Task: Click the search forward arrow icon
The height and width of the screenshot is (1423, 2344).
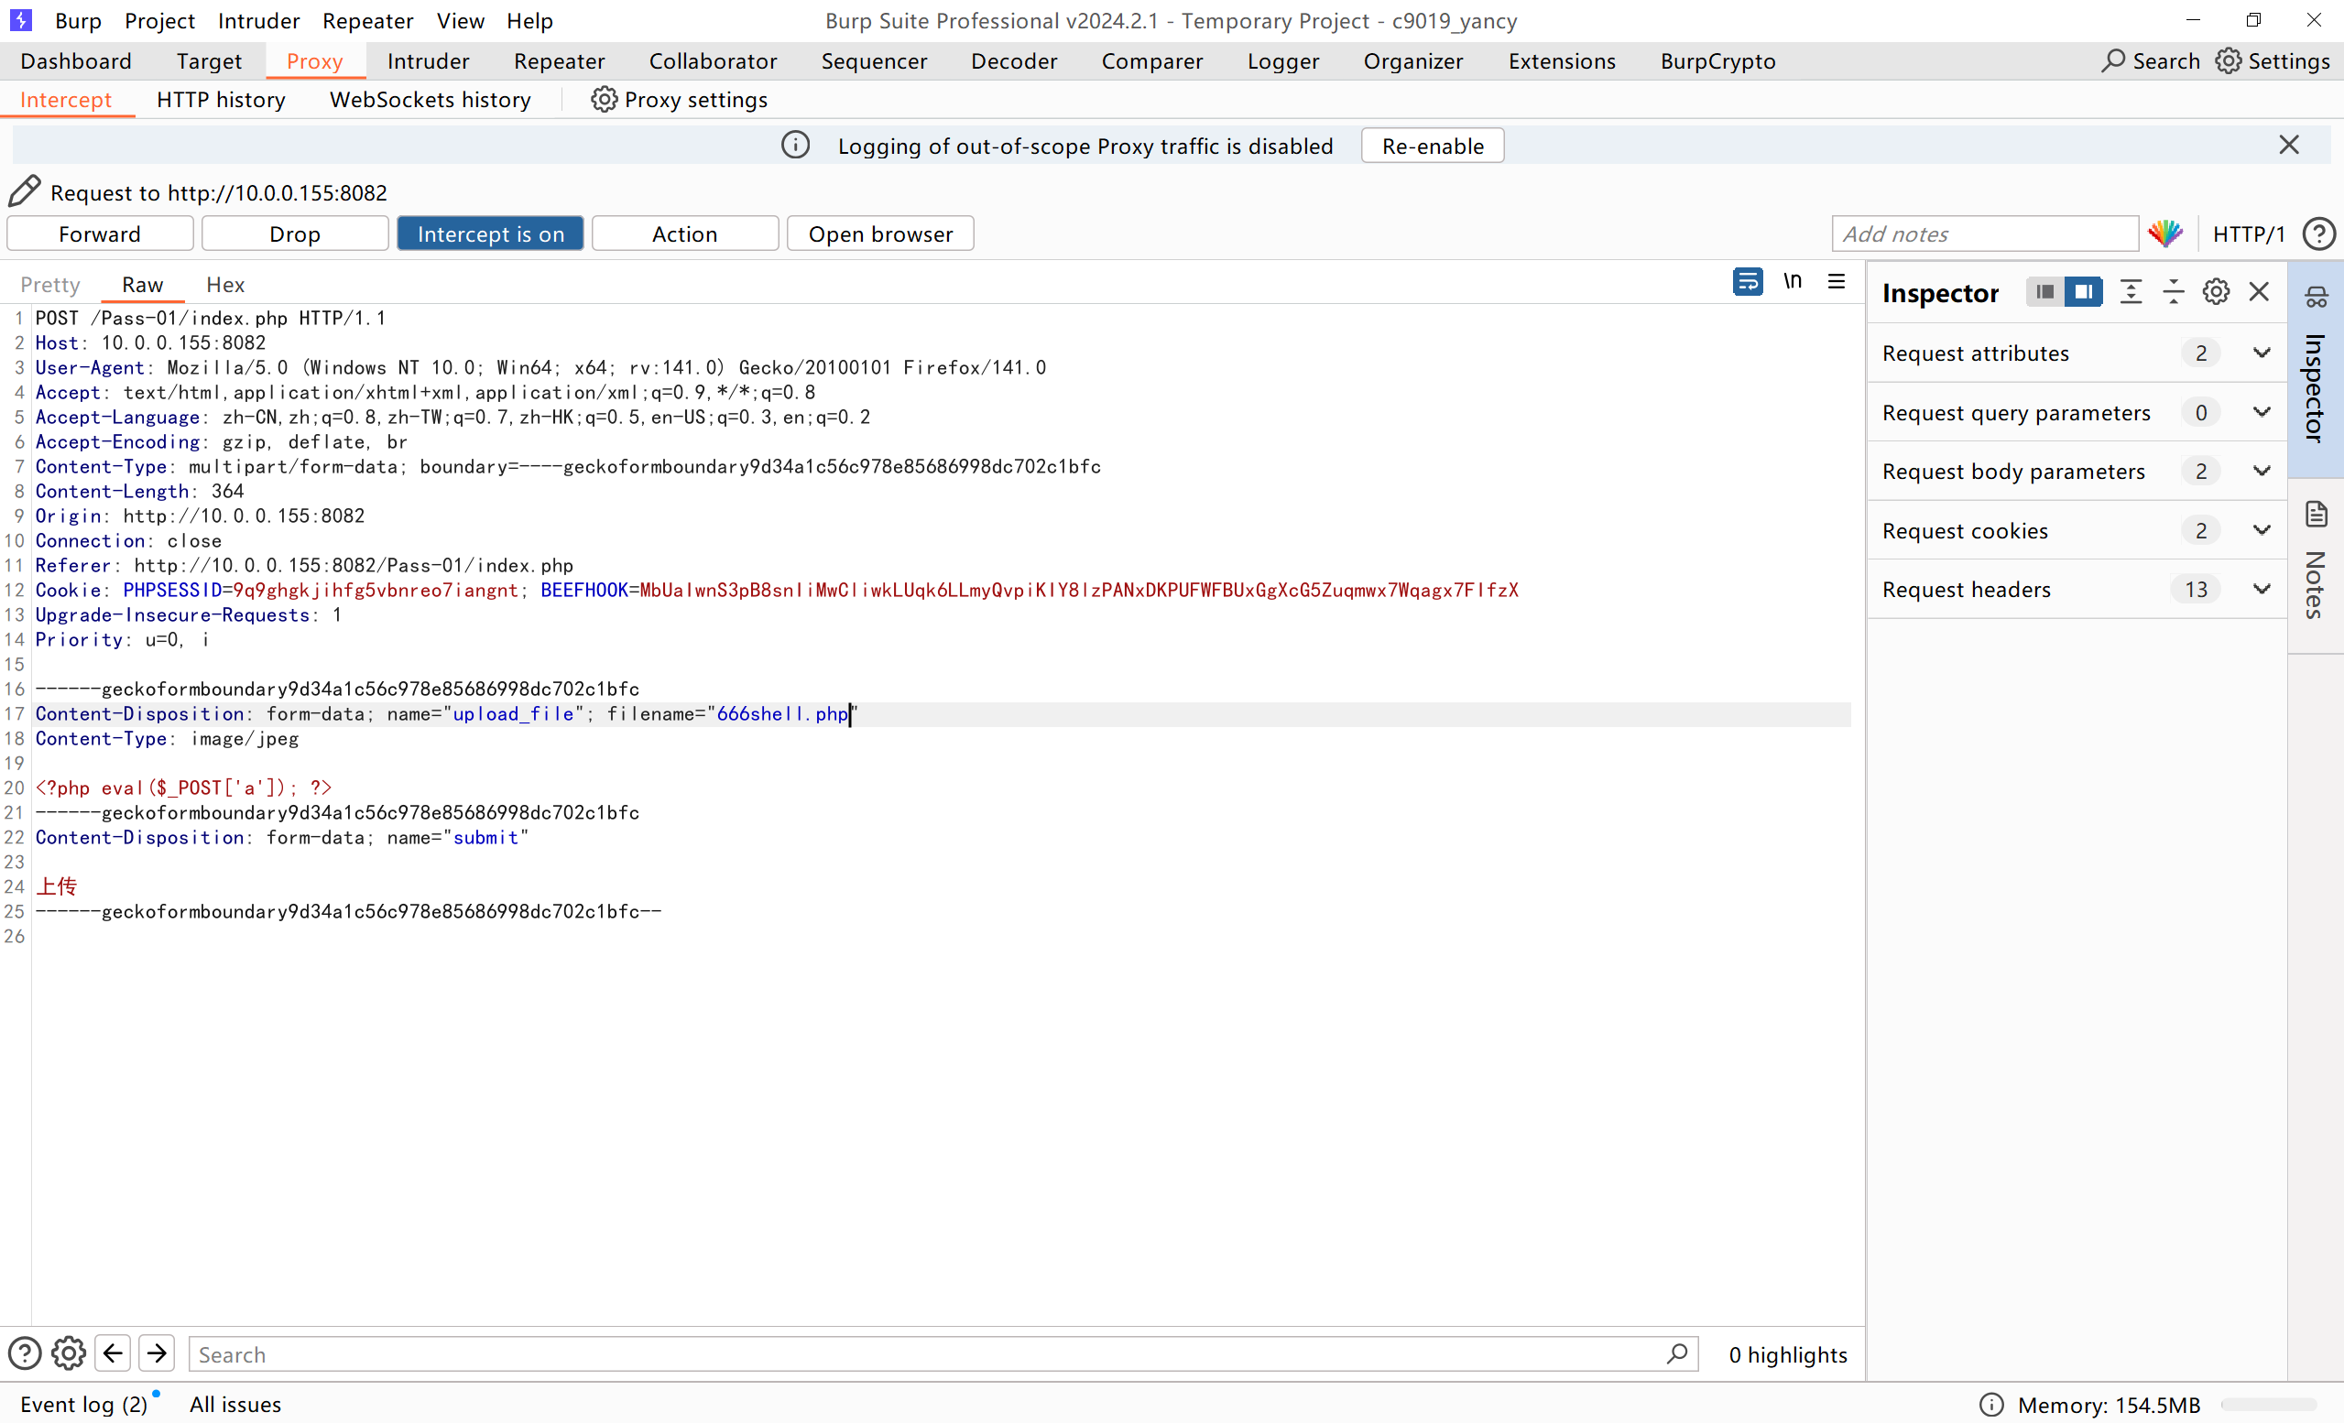Action: (x=157, y=1353)
